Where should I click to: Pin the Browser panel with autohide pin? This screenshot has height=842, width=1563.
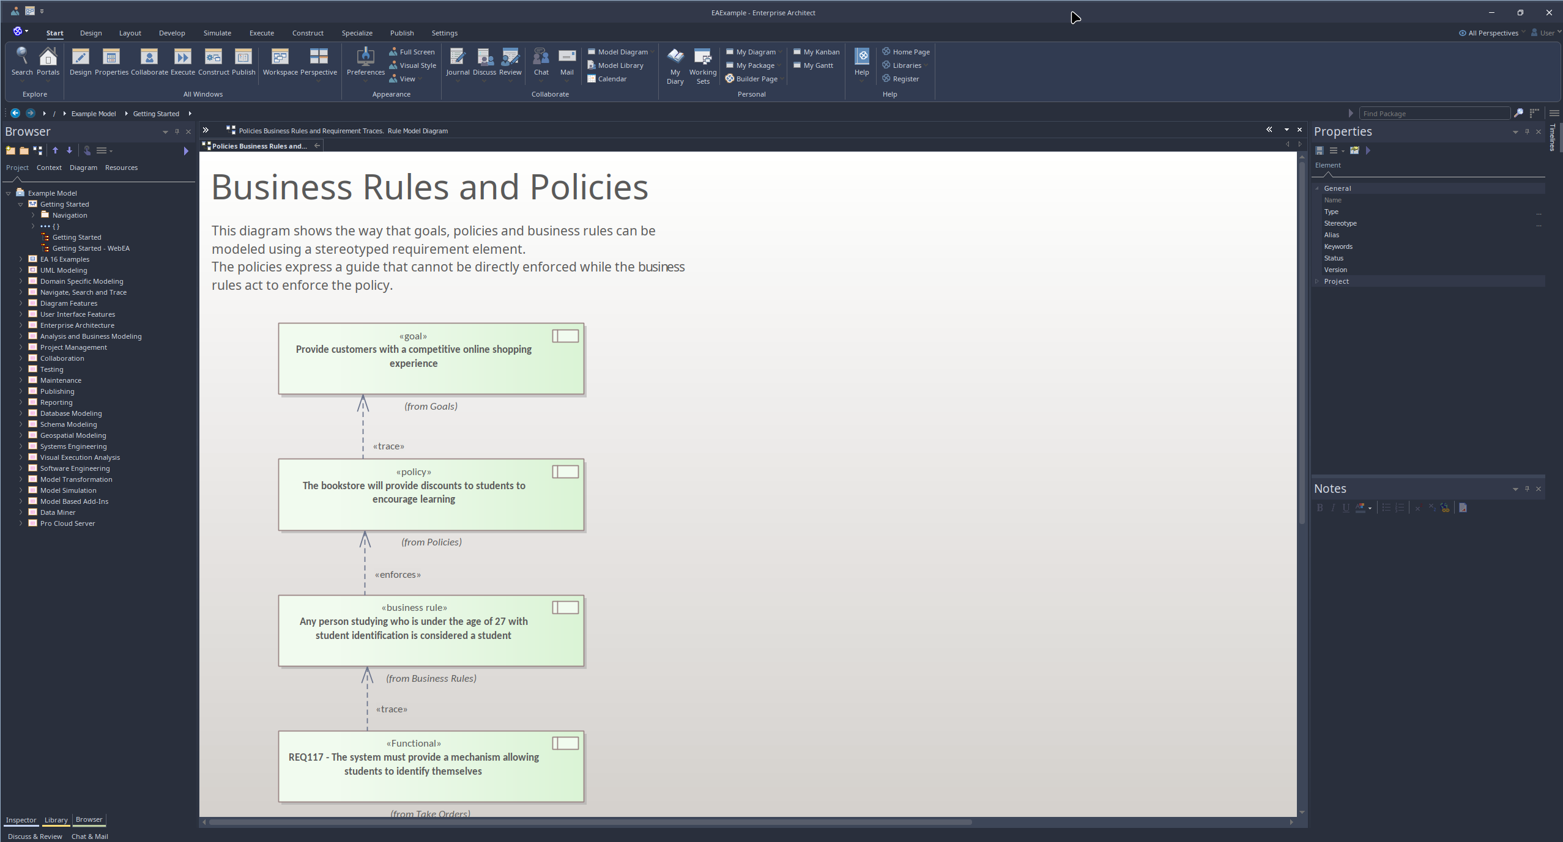click(177, 131)
